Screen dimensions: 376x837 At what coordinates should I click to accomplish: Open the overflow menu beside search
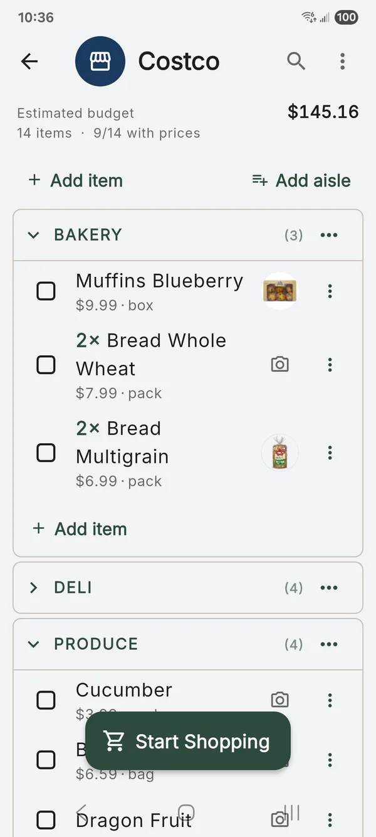coord(342,61)
